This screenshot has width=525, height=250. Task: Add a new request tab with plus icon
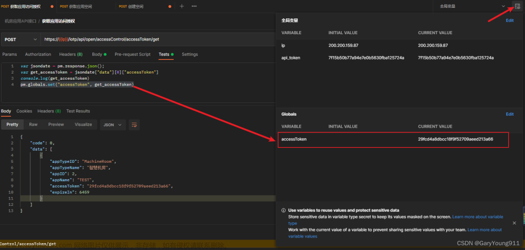(182, 6)
